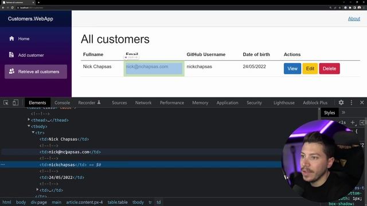Toggle the computed styles sidebar icon

pos(362,122)
